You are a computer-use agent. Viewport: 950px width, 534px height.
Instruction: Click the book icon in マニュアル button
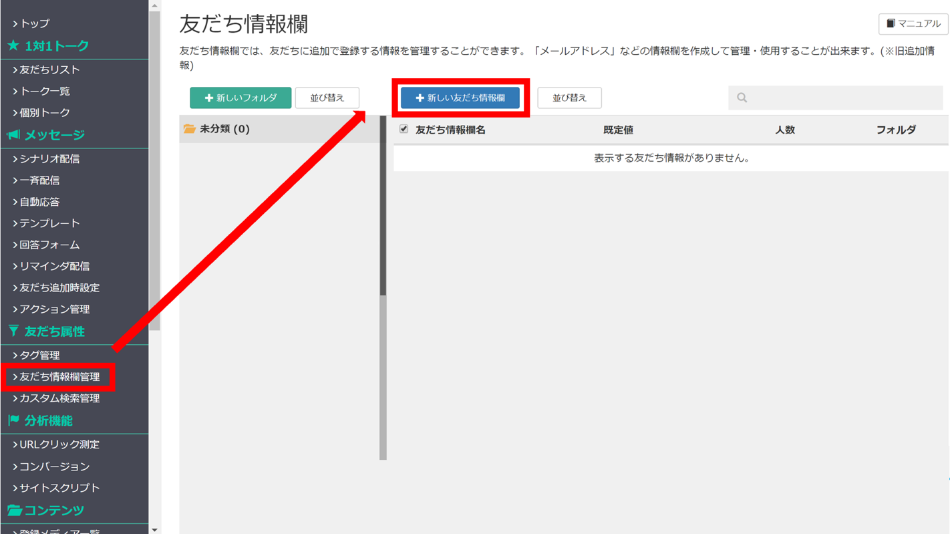pyautogui.click(x=891, y=23)
